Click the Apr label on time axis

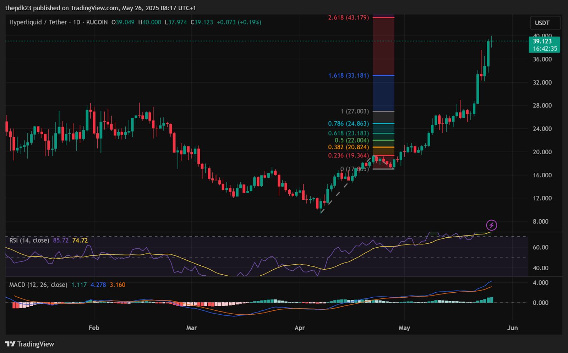point(300,328)
